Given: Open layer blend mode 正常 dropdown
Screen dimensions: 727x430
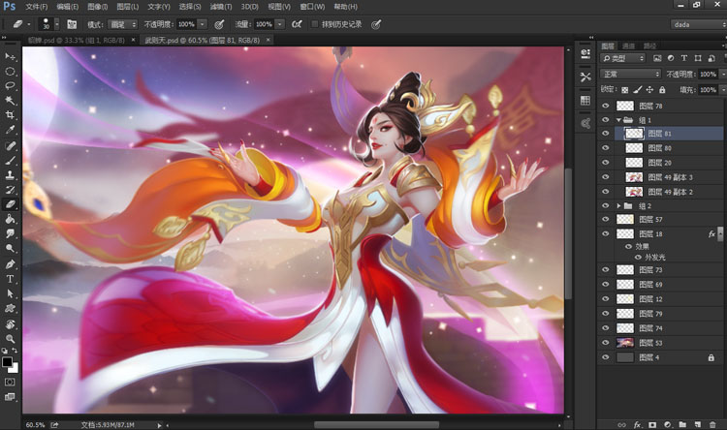Looking at the screenshot, I should pos(630,75).
